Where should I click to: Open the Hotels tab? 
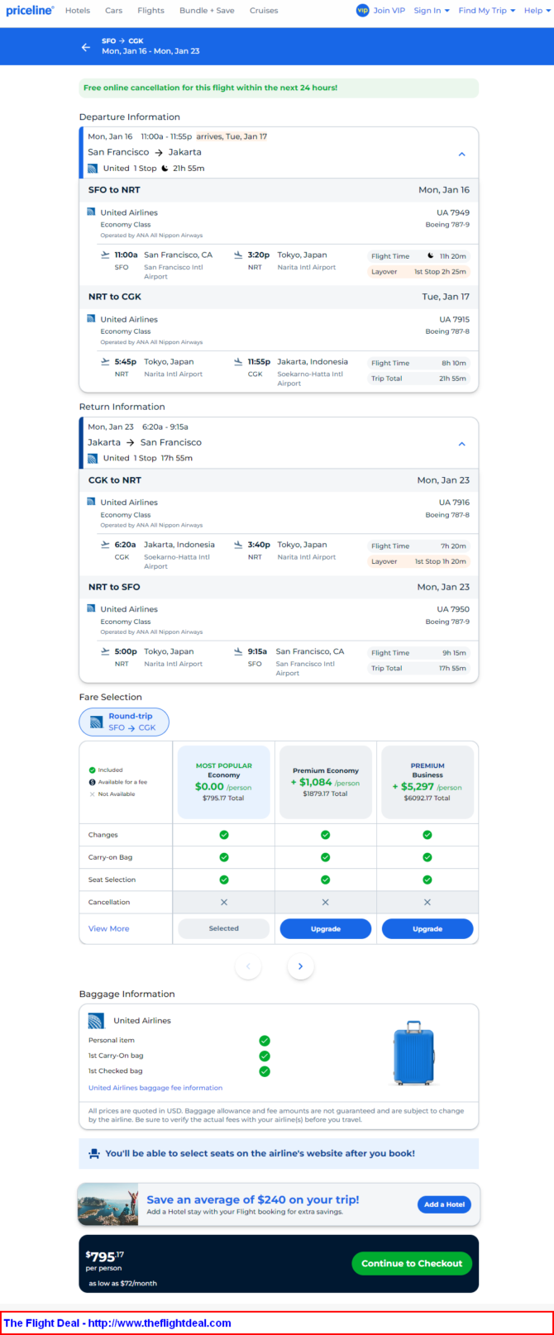click(x=78, y=11)
